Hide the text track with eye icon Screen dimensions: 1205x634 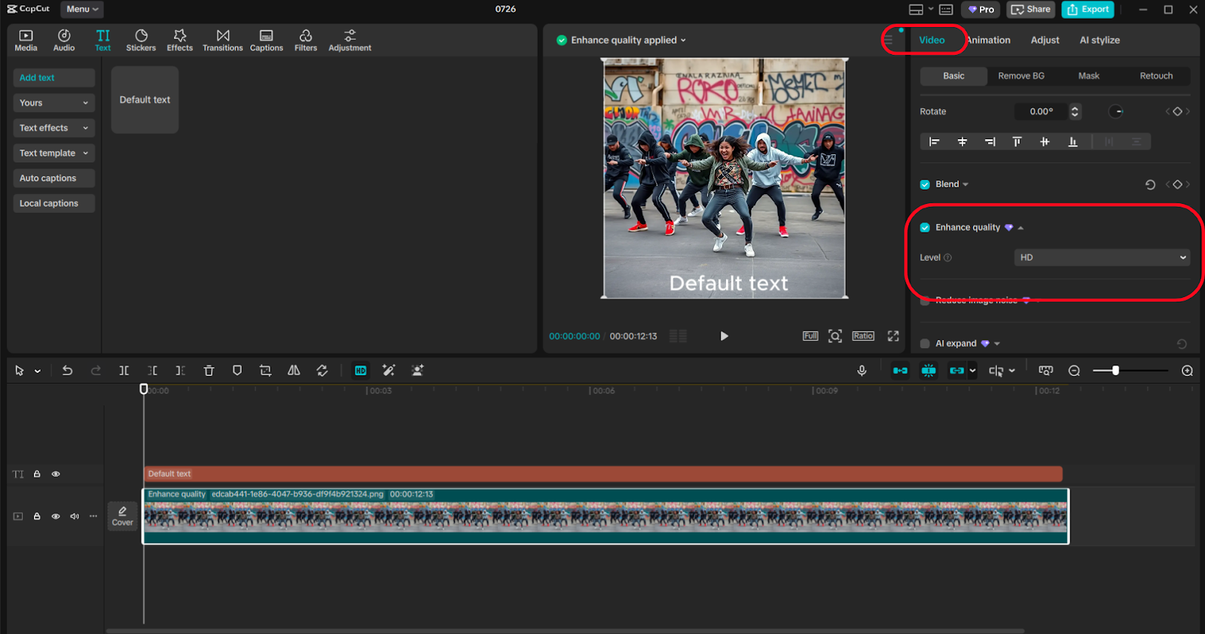click(x=56, y=474)
